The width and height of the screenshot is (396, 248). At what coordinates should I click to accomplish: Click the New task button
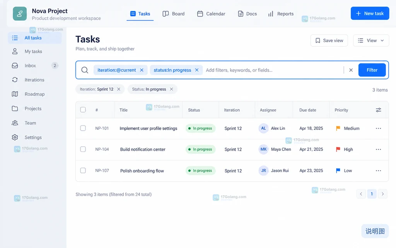[x=370, y=13]
